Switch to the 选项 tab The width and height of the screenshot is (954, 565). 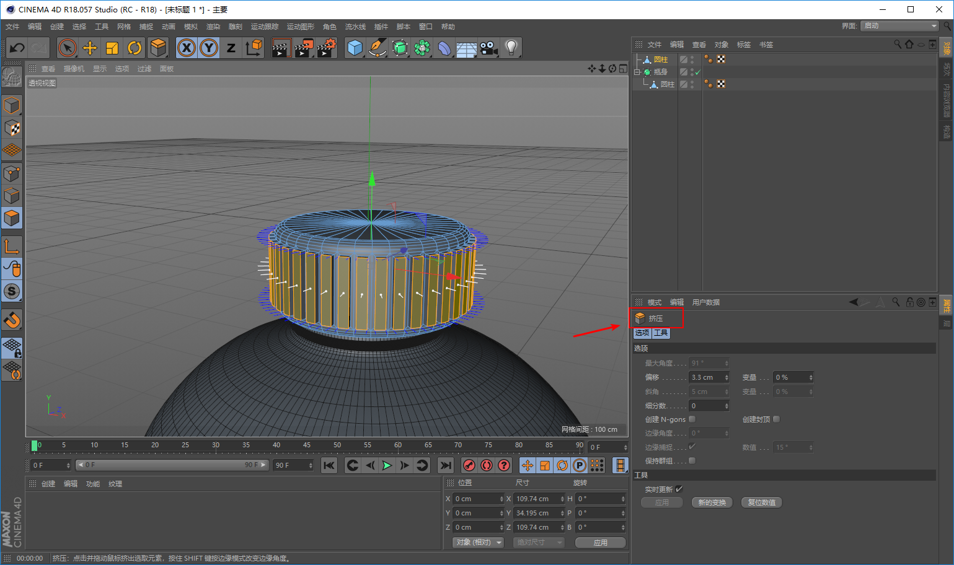coord(642,333)
